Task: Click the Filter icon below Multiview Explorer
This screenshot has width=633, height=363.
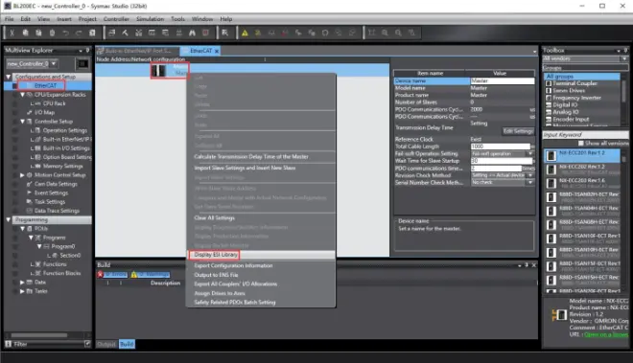Action: [8, 344]
